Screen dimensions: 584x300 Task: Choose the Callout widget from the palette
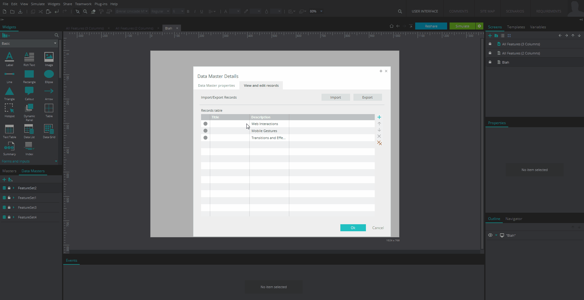29,92
